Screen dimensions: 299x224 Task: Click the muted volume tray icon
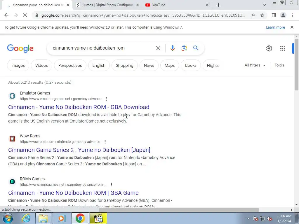click(x=270, y=219)
